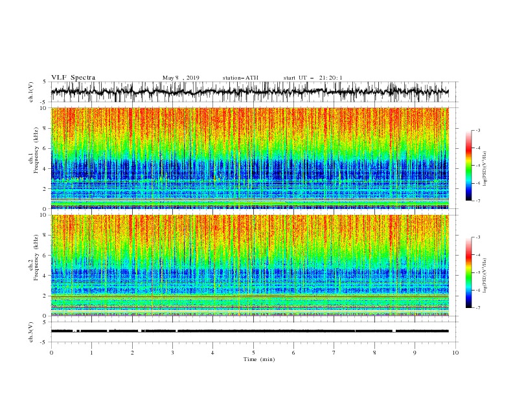The image size is (513, 396).
Task: Click the ch.3 voltage trace black band
Action: click(250, 331)
